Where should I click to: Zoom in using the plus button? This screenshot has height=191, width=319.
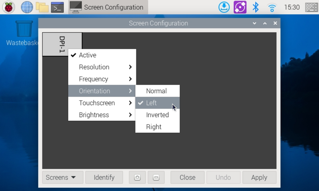click(137, 177)
